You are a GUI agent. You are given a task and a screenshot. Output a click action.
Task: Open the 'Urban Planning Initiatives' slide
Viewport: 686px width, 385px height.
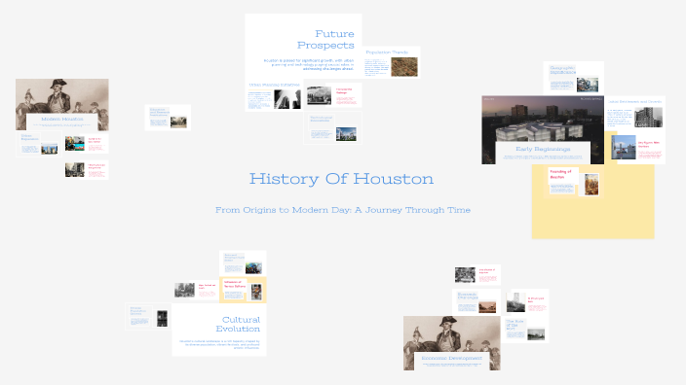point(275,95)
